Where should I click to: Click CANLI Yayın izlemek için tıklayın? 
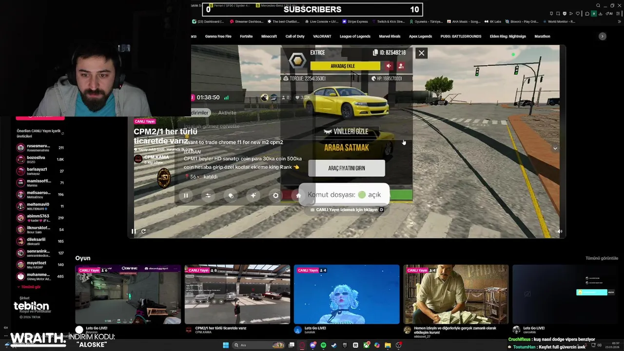coord(347,210)
